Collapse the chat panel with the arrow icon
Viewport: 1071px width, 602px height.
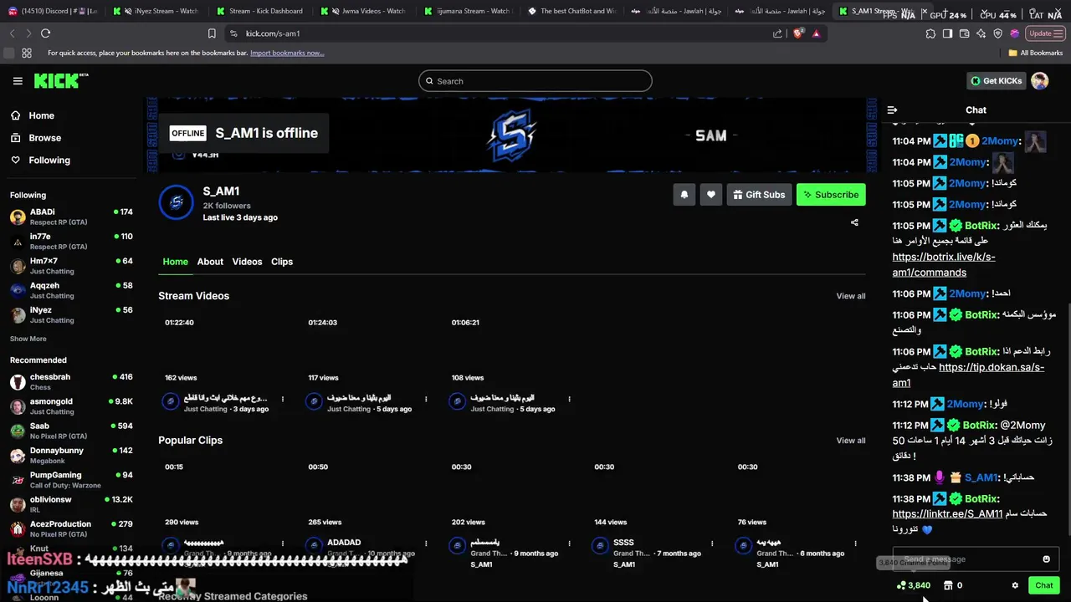pyautogui.click(x=892, y=110)
